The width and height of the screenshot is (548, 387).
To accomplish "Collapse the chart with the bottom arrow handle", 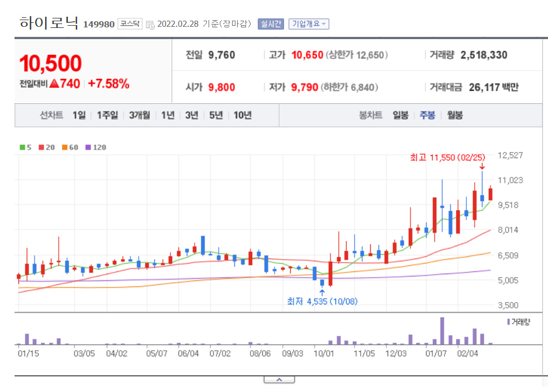I will (x=279, y=380).
